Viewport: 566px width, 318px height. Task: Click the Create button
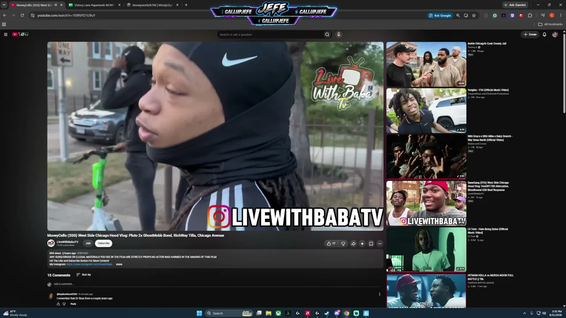coord(530,34)
